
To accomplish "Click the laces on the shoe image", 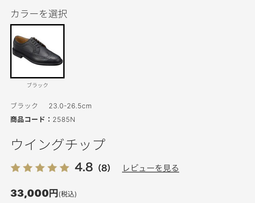I will tap(36, 41).
